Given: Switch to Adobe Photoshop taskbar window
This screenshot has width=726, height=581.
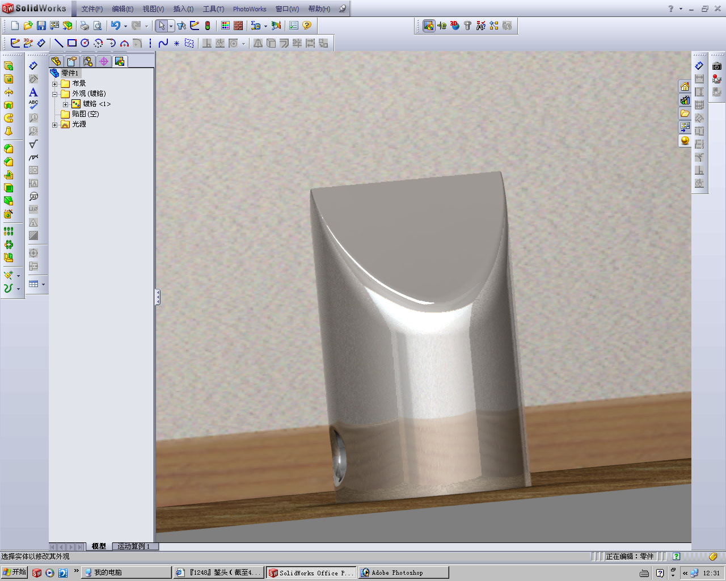Looking at the screenshot, I should [403, 572].
